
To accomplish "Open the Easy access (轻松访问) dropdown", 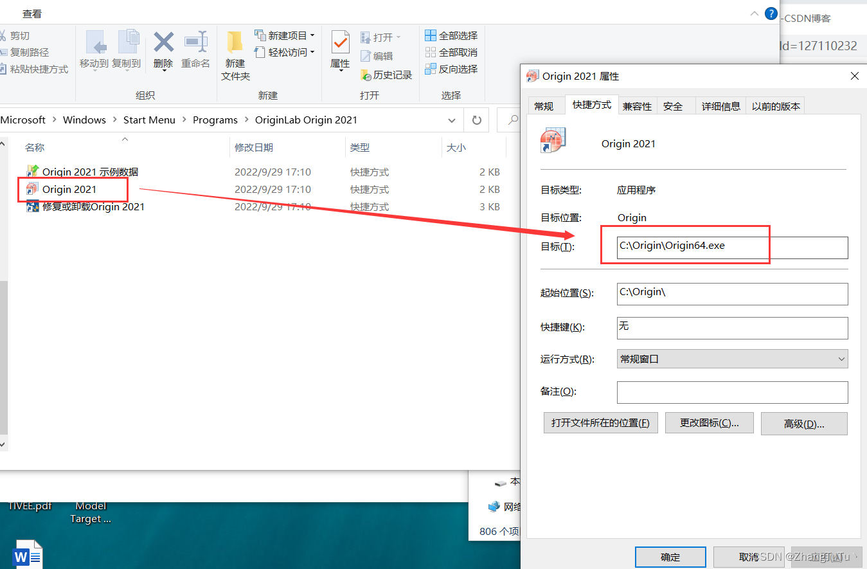I will click(x=285, y=52).
